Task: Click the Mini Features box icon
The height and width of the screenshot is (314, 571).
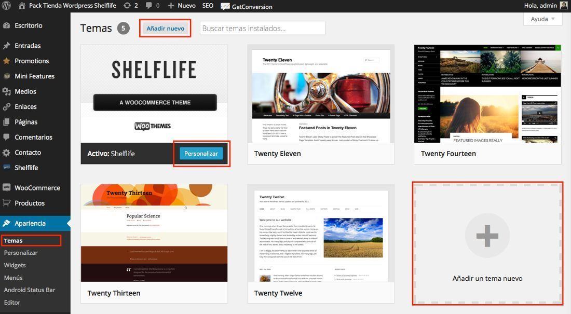Action: coord(7,76)
